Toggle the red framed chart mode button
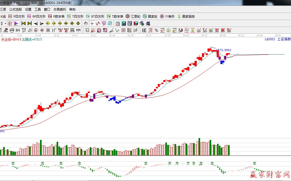 click(x=10, y=23)
